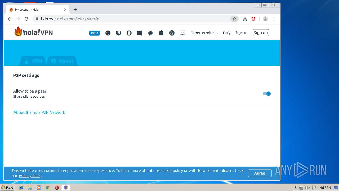Select the Android platform icon
The height and width of the screenshot is (191, 339).
coord(150,33)
